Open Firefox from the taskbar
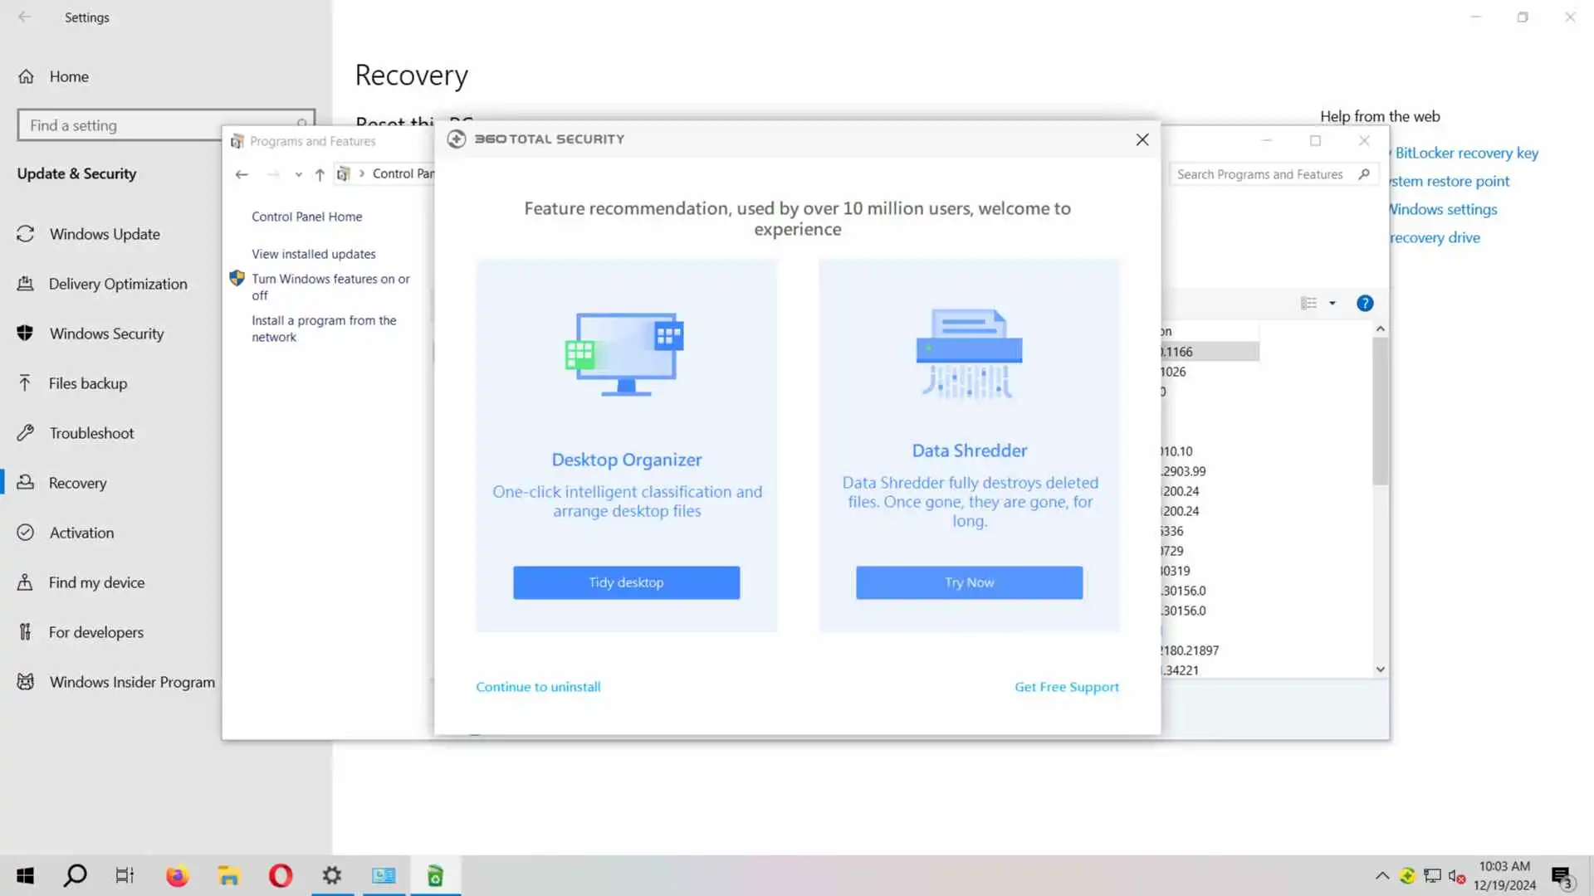1594x896 pixels. pos(177,876)
